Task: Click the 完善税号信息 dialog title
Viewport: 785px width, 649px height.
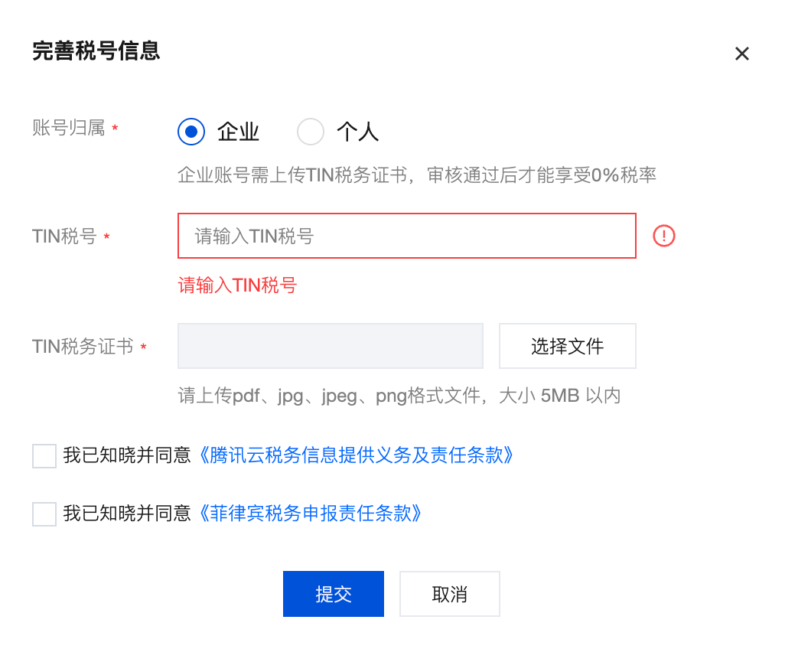Action: (x=96, y=51)
